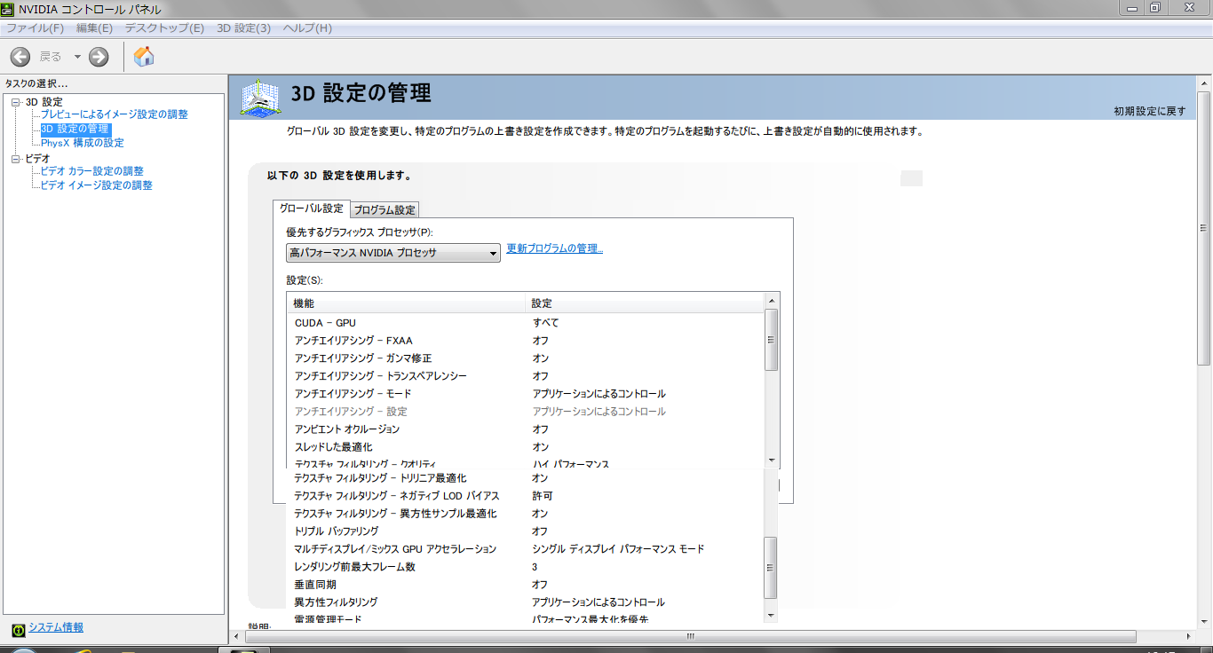Image resolution: width=1213 pixels, height=653 pixels.
Task: Collapse the ビデオ tree node
Action: tap(15, 159)
